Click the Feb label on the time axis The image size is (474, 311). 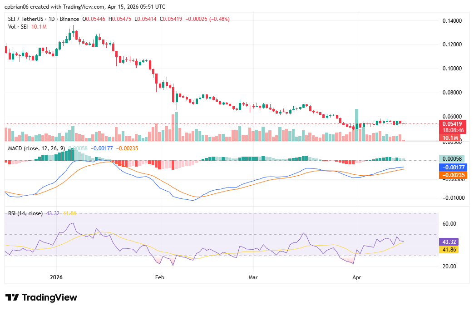tap(159, 276)
